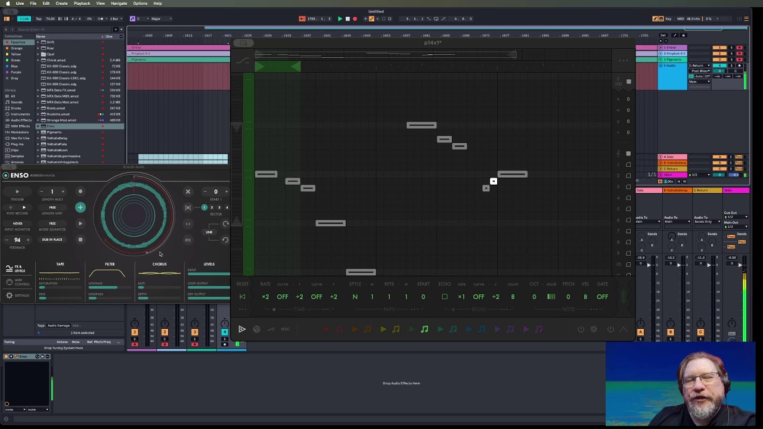This screenshot has height=429, width=763.
Task: Expand the ValhallaDelay item in browser
Action: tap(38, 138)
